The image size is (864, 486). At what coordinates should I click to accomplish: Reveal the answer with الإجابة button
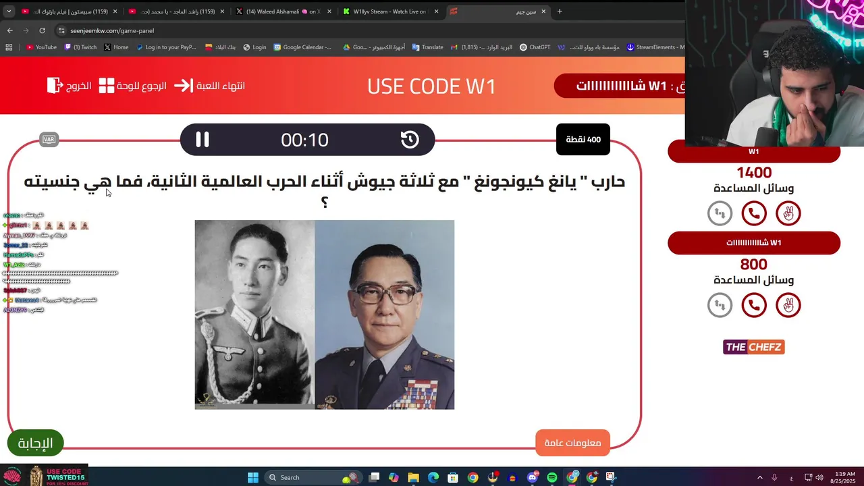pos(35,443)
